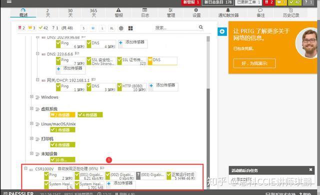The height and width of the screenshot is (195, 320).
Task: Click yellow W 2 传感器 badge under 虚拟系统
Action: pos(62,114)
